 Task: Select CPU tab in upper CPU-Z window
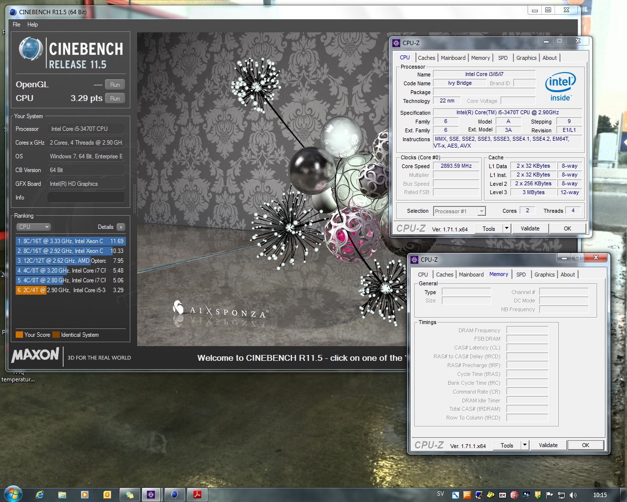[x=405, y=57]
